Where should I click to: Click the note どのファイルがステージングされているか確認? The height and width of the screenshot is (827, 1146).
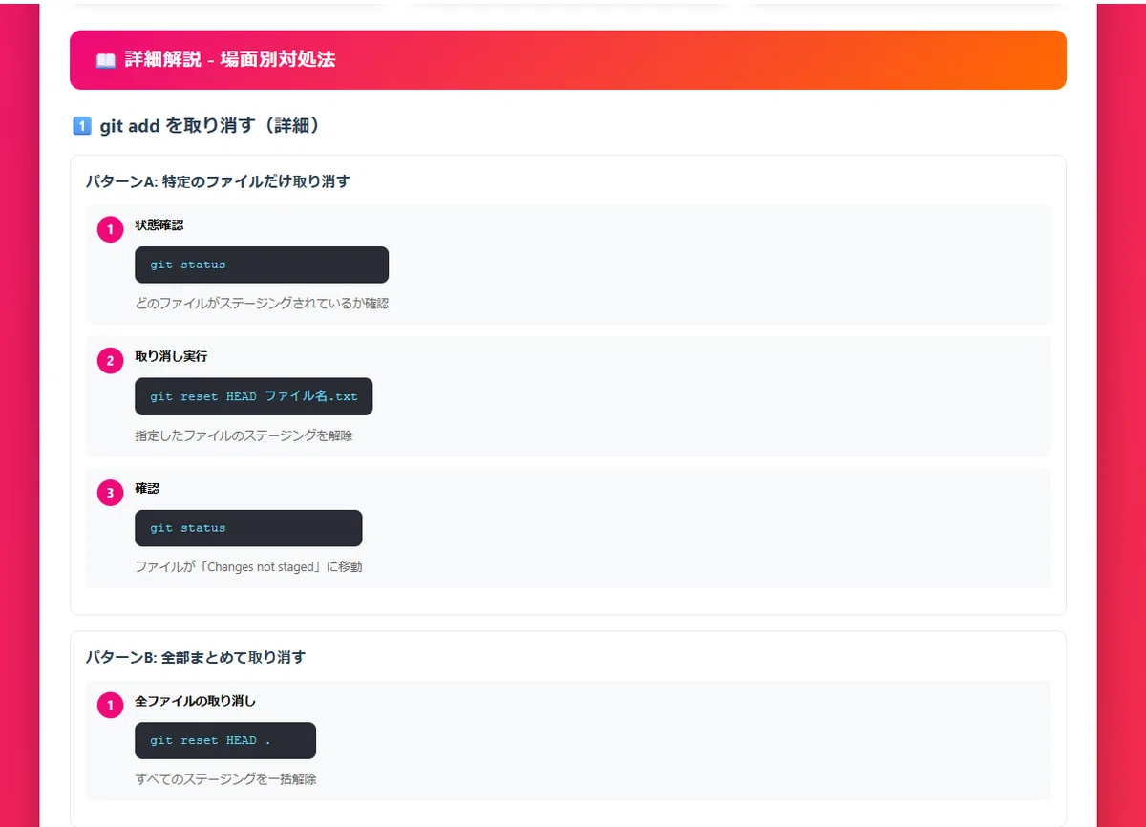pyautogui.click(x=262, y=304)
